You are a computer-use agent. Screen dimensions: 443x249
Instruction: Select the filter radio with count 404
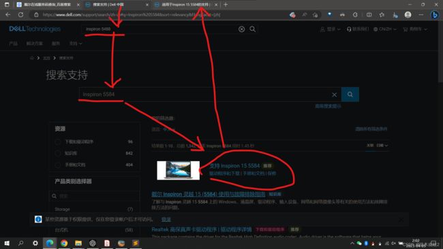click(58, 165)
